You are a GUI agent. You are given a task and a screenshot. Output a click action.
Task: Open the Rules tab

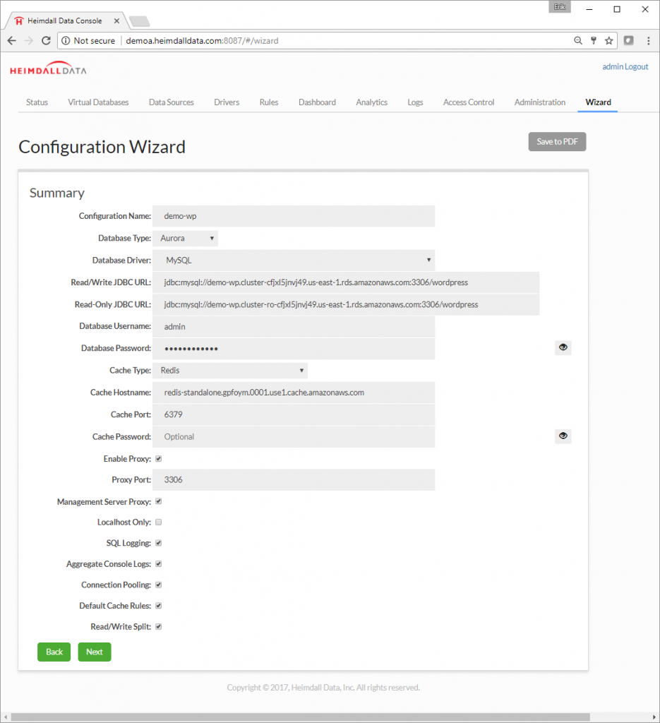[269, 102]
